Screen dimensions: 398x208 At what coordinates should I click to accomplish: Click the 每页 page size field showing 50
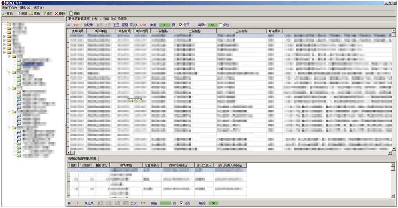pyautogui.click(x=212, y=25)
